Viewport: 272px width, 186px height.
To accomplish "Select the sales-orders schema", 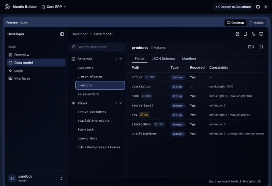I will click(100, 94).
